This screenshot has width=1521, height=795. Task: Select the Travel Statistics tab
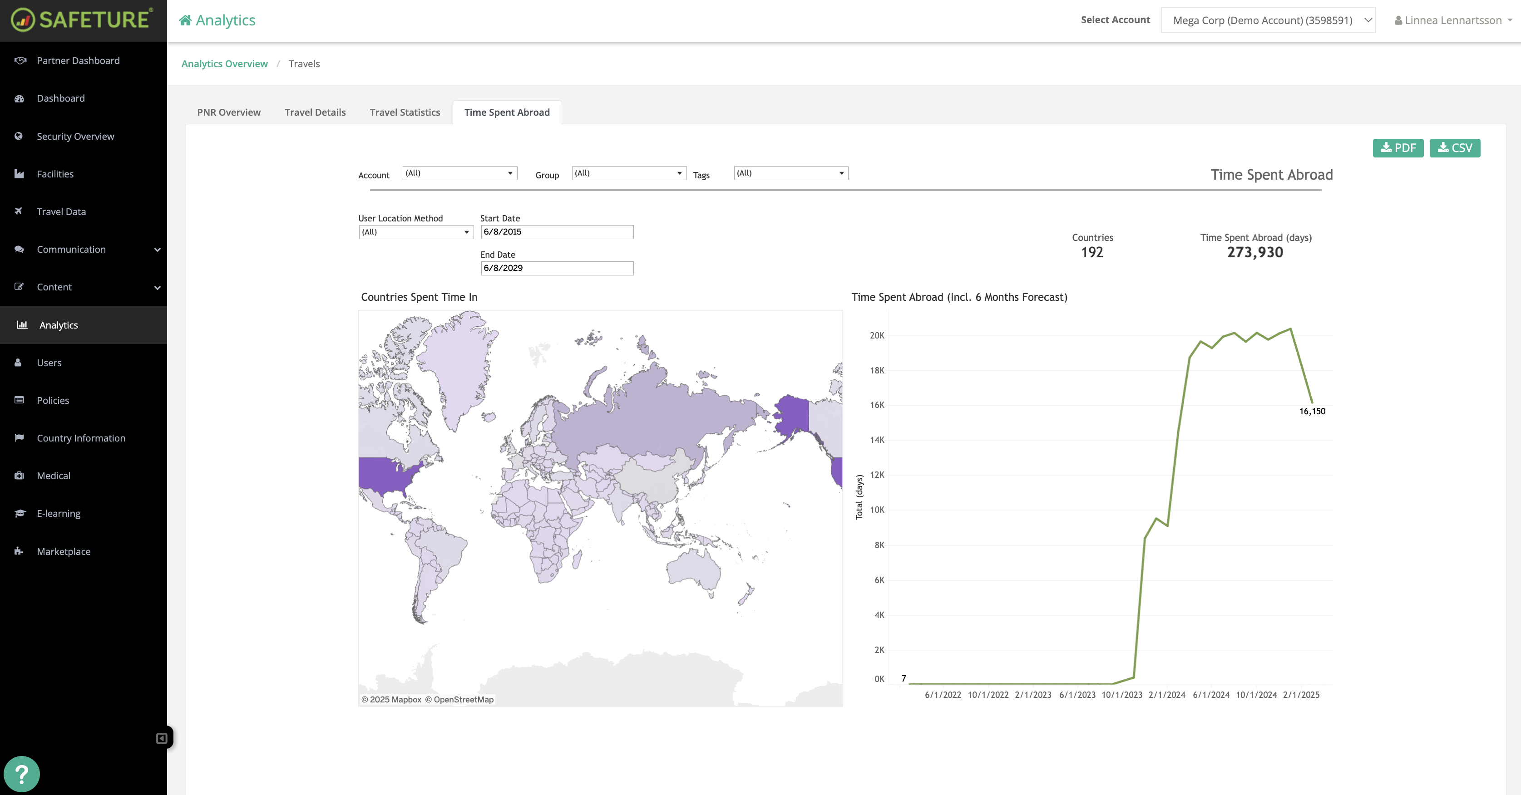[405, 112]
